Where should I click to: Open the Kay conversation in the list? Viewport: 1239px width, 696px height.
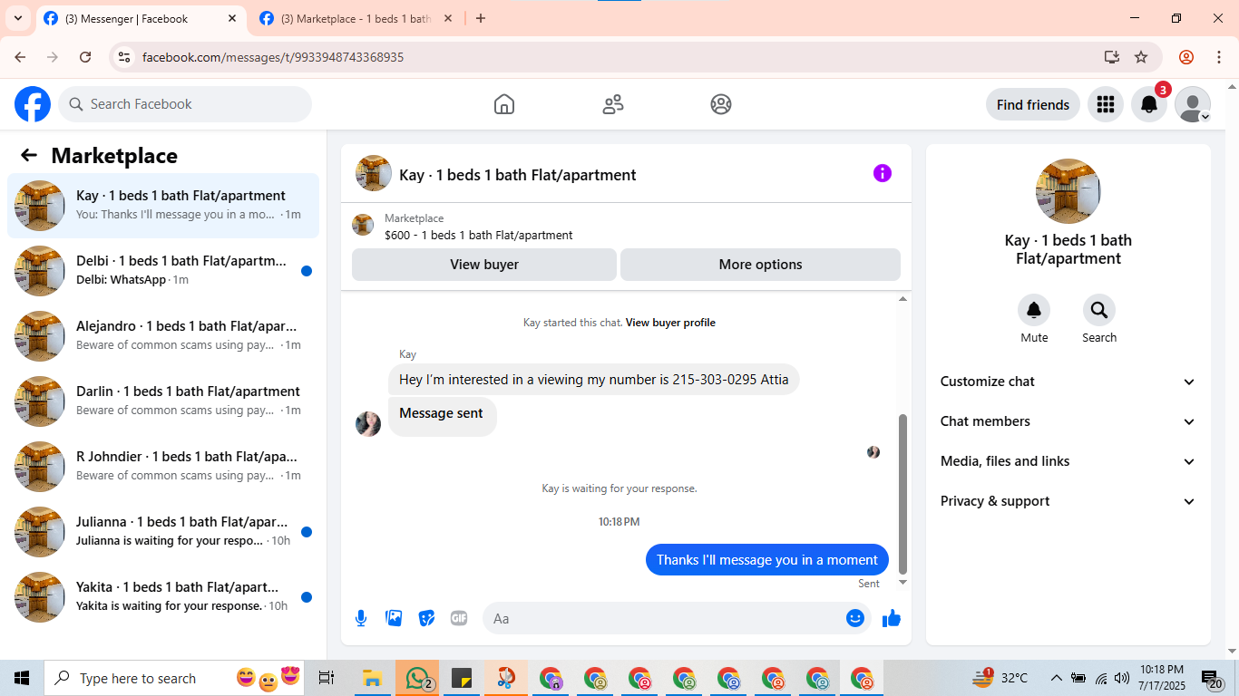163,206
